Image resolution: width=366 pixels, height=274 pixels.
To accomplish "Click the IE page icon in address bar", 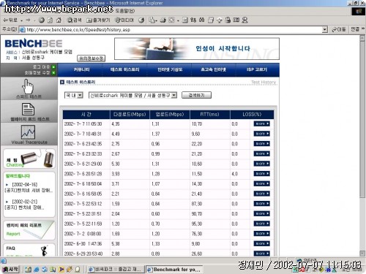I will pyautogui.click(x=22, y=30).
